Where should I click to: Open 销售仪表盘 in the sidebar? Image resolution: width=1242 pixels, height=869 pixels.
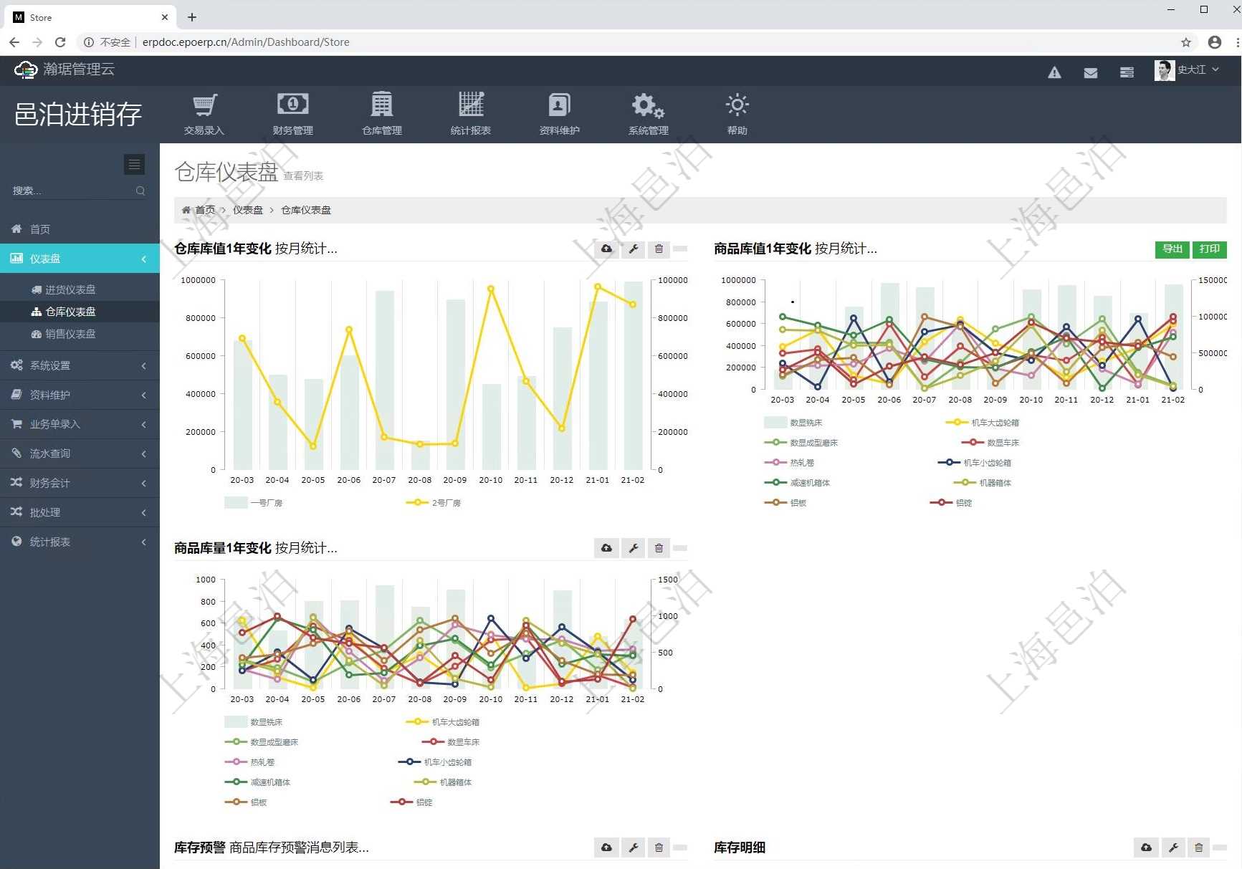click(x=80, y=334)
